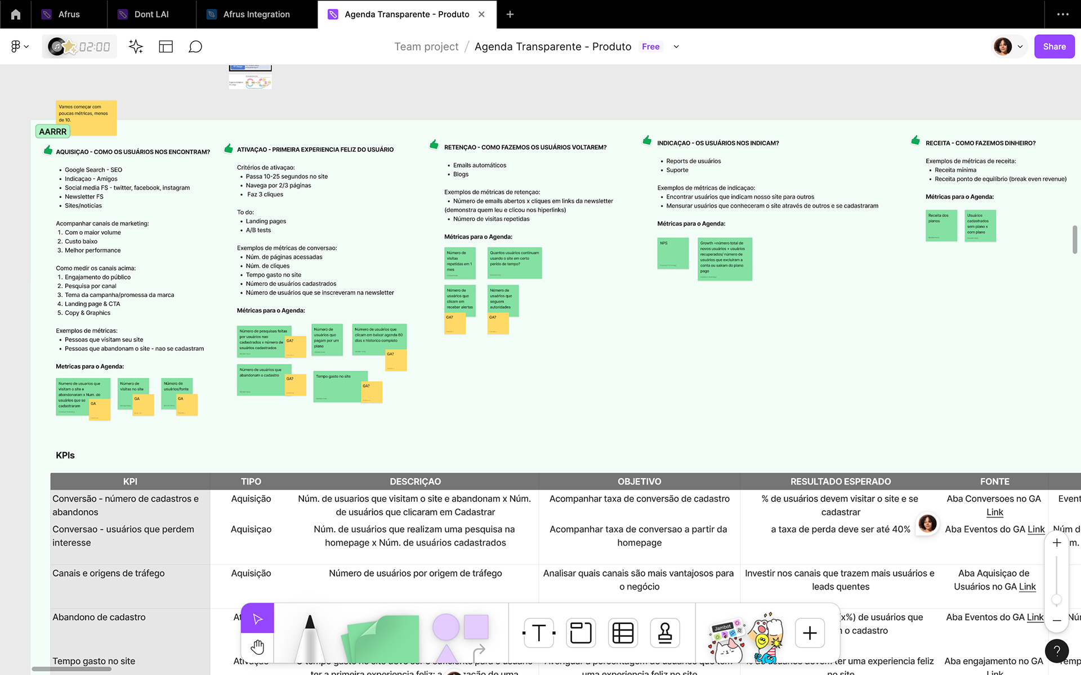Adjust the zoom slider handle
This screenshot has width=1081, height=675.
click(1057, 600)
